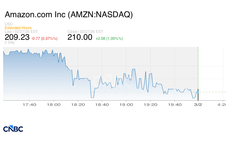Click the red -0.77 (0.37%) change
Screen dimensions: 226x141
(x=45, y=38)
